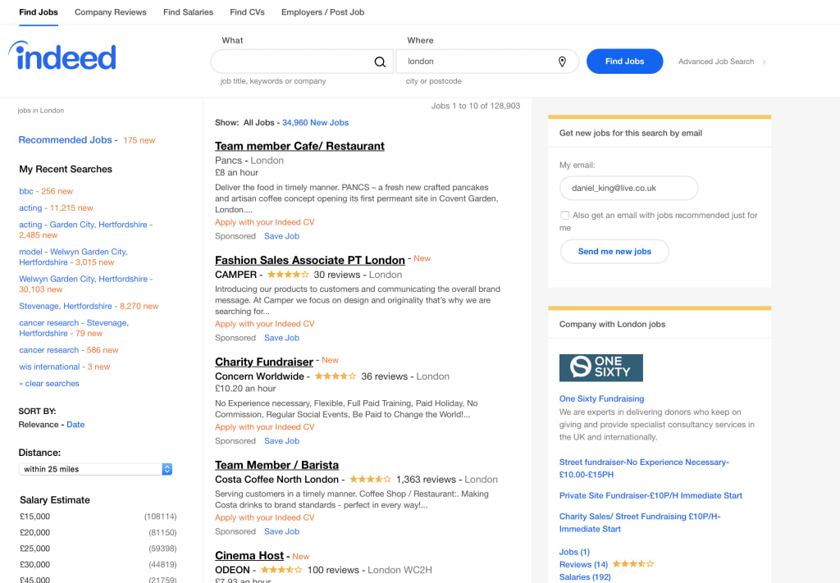Save the CAMPER Fashion Sales job
This screenshot has height=583, width=840.
click(x=282, y=338)
